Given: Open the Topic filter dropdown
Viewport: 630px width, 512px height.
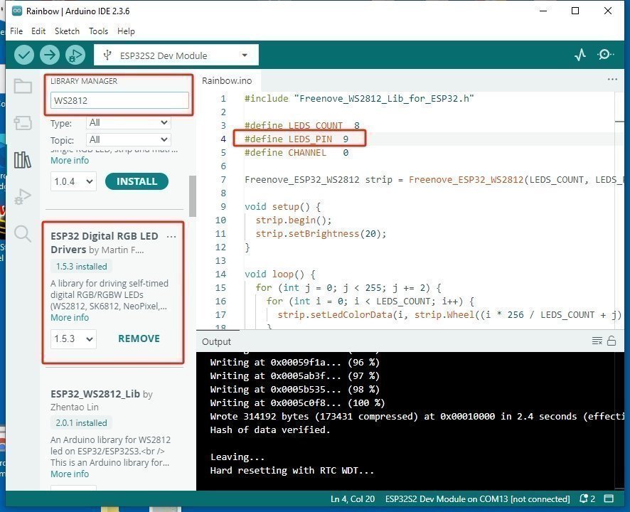Looking at the screenshot, I should click(128, 140).
